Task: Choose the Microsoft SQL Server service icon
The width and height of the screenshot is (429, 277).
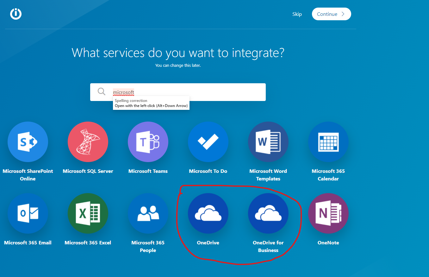Action: (x=88, y=142)
